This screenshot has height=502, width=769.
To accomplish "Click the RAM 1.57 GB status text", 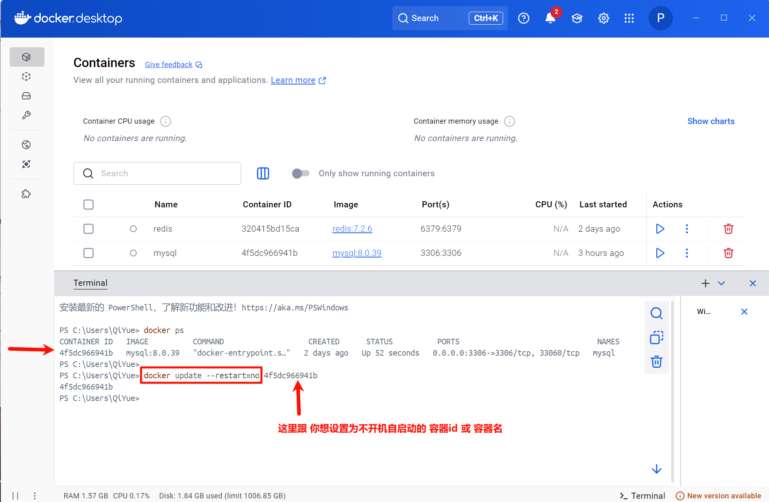I will (x=86, y=496).
